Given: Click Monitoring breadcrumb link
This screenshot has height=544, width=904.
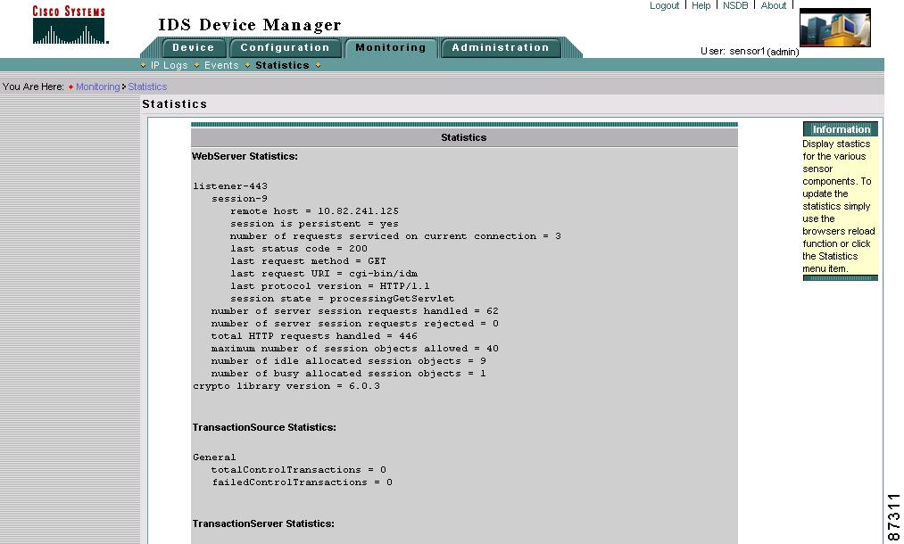Looking at the screenshot, I should 98,87.
